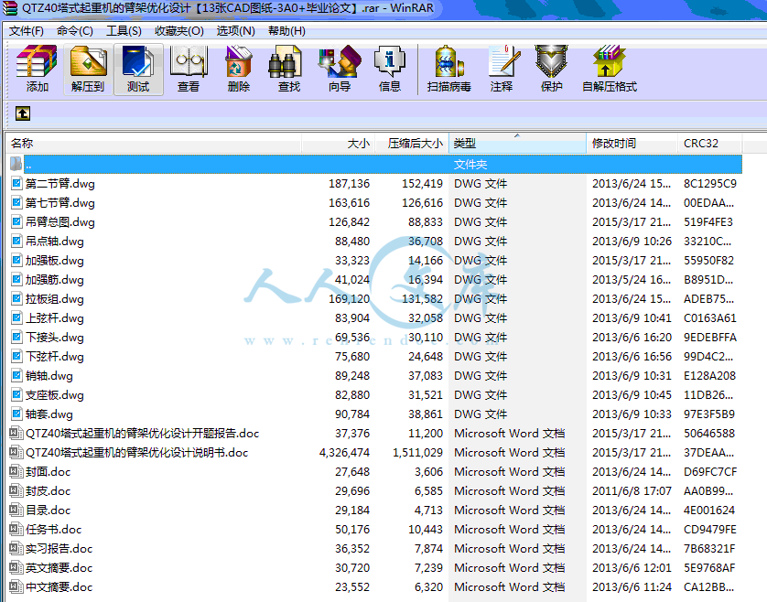The width and height of the screenshot is (767, 602).
Task: Click date 2013/6/6 11:24
Action: pos(632,586)
